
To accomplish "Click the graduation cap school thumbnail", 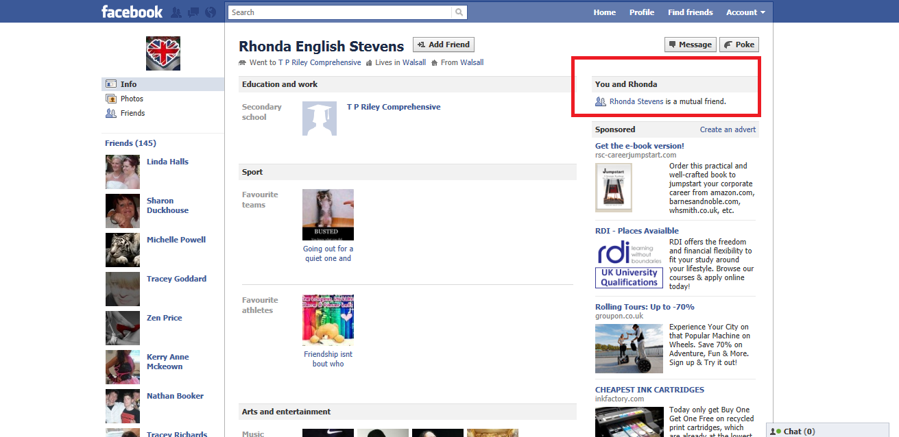I will 320,118.
